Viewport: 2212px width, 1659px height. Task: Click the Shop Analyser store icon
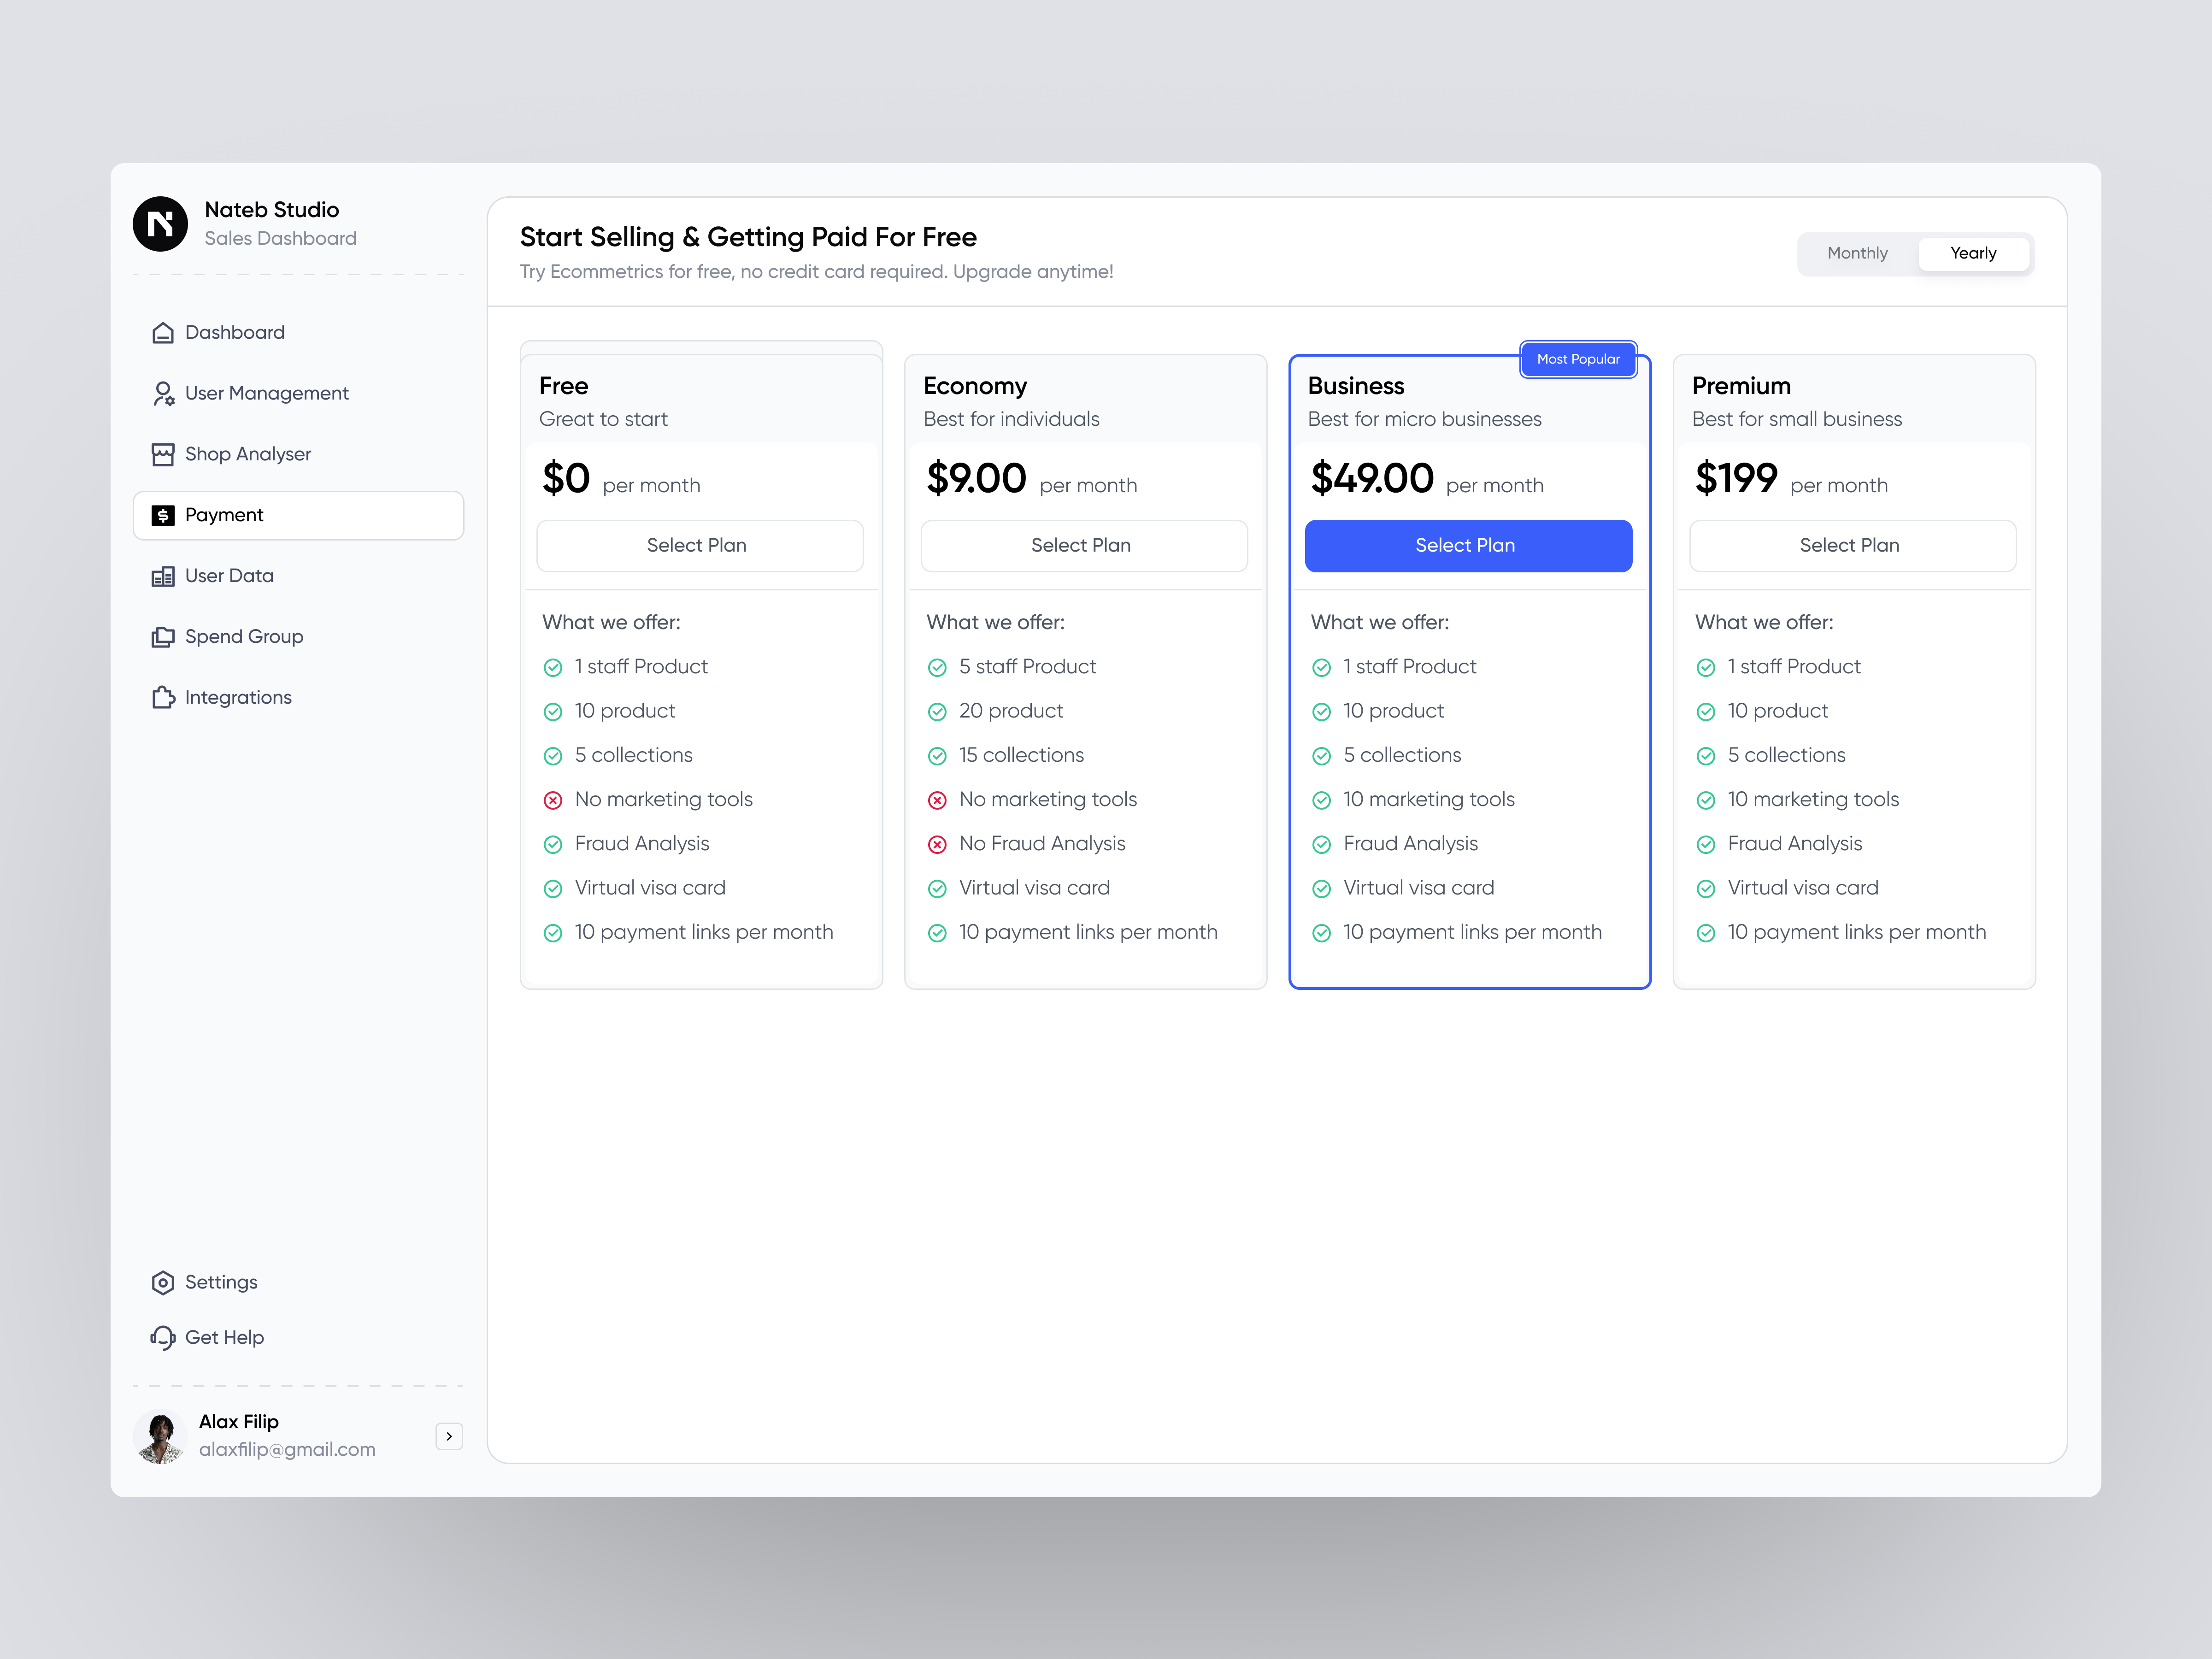163,455
